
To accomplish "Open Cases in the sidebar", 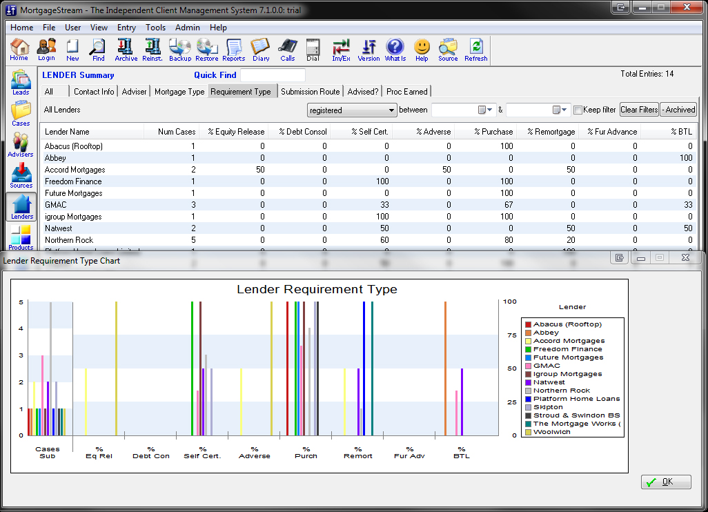I will point(21,114).
